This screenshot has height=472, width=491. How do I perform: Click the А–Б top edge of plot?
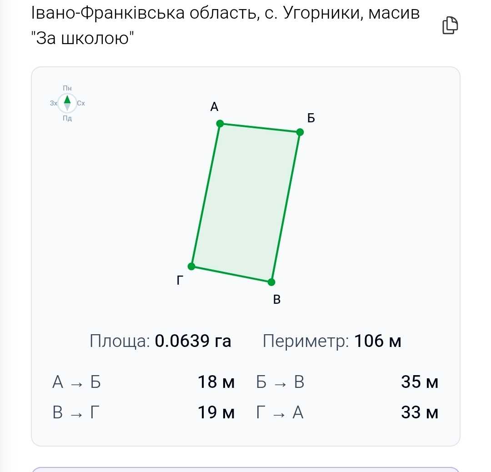260,128
